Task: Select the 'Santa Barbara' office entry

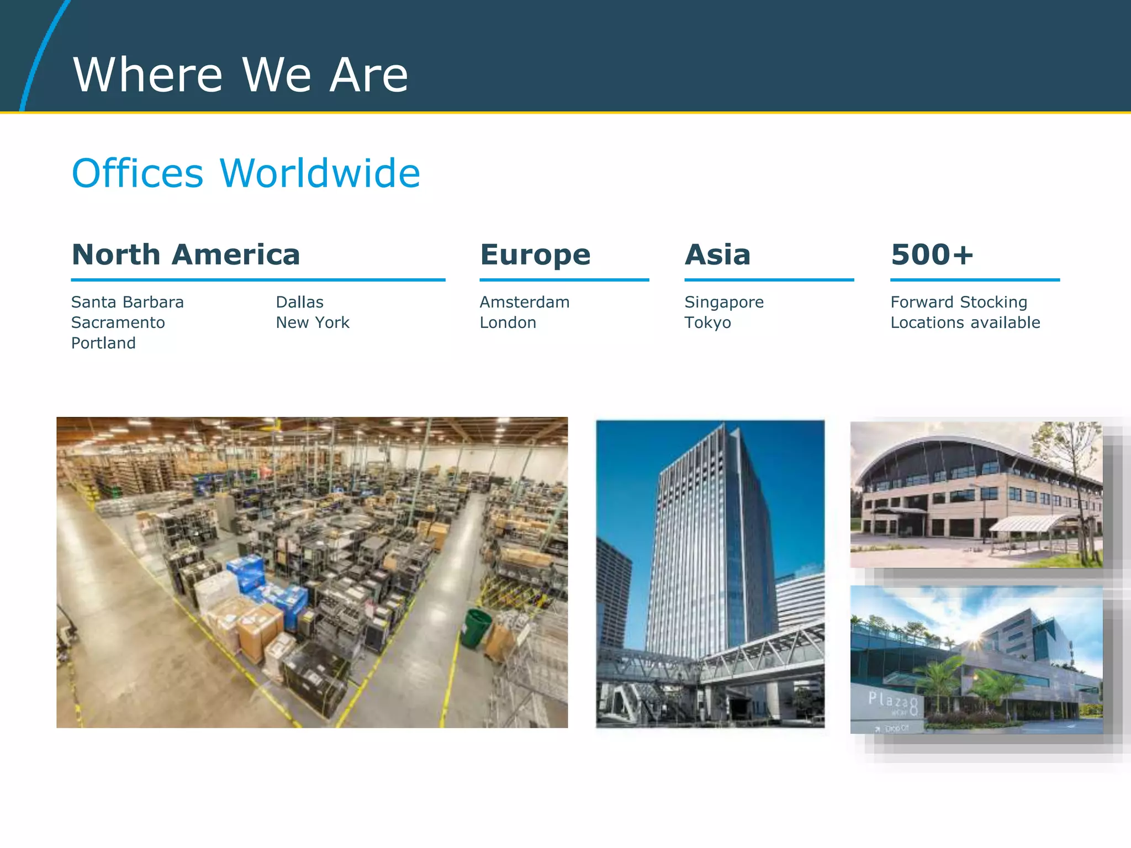Action: [128, 302]
